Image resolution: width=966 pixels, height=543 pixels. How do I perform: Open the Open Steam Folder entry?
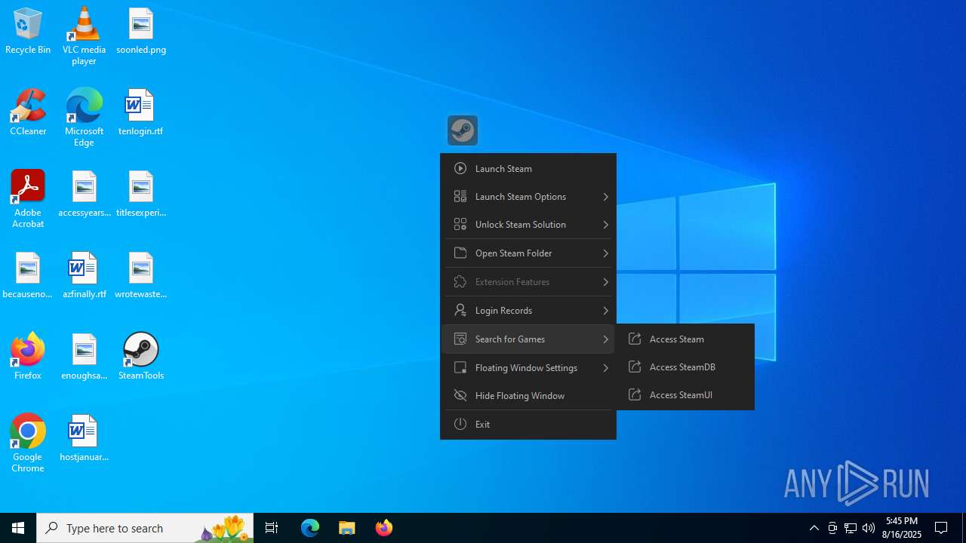click(x=528, y=253)
